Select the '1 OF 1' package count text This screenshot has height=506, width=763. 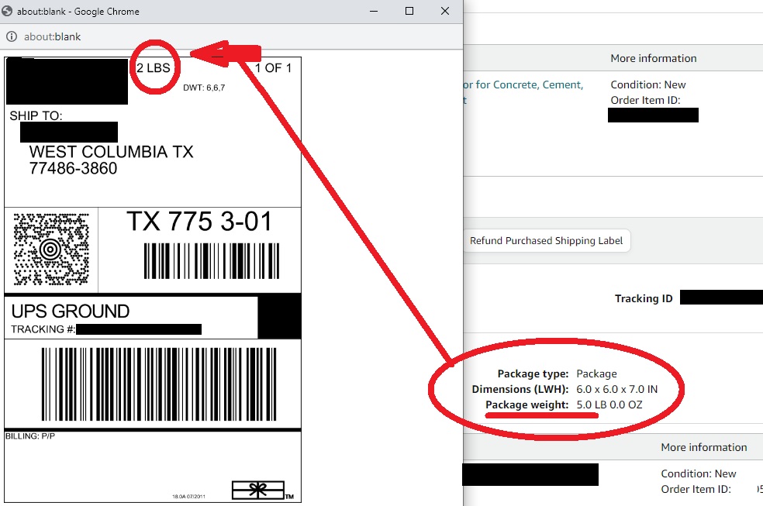pos(273,68)
